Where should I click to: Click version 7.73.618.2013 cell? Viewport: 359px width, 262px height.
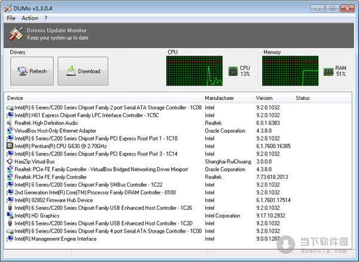coord(272,177)
